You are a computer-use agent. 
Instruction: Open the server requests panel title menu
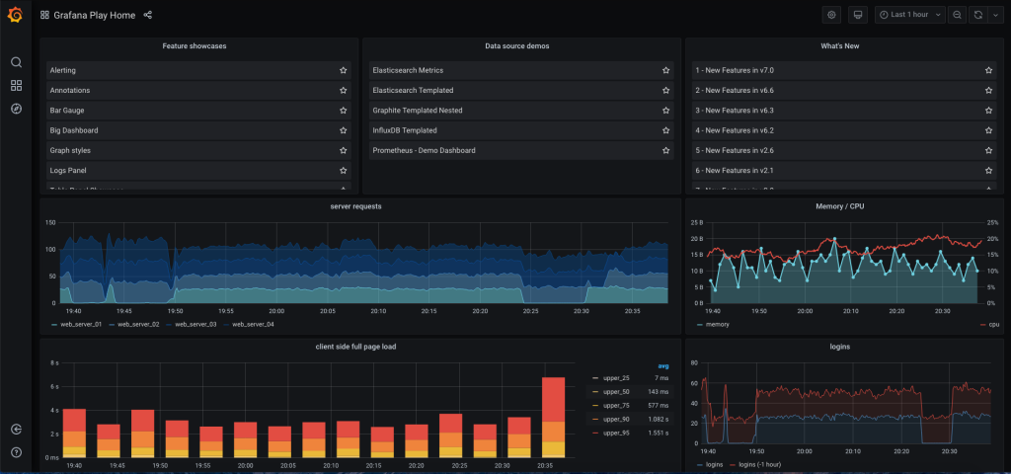[x=355, y=205]
